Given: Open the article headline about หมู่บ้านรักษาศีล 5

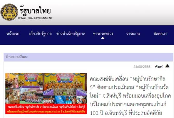Looking at the screenshot, I should coord(130,96).
